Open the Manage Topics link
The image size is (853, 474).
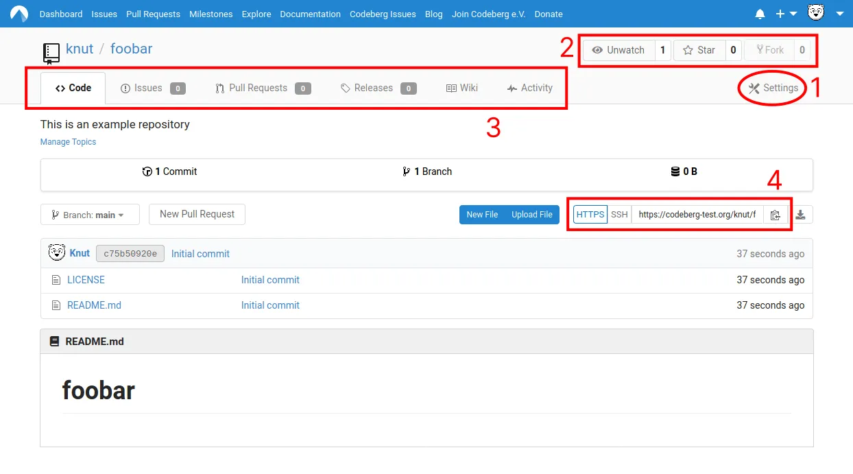(x=68, y=142)
